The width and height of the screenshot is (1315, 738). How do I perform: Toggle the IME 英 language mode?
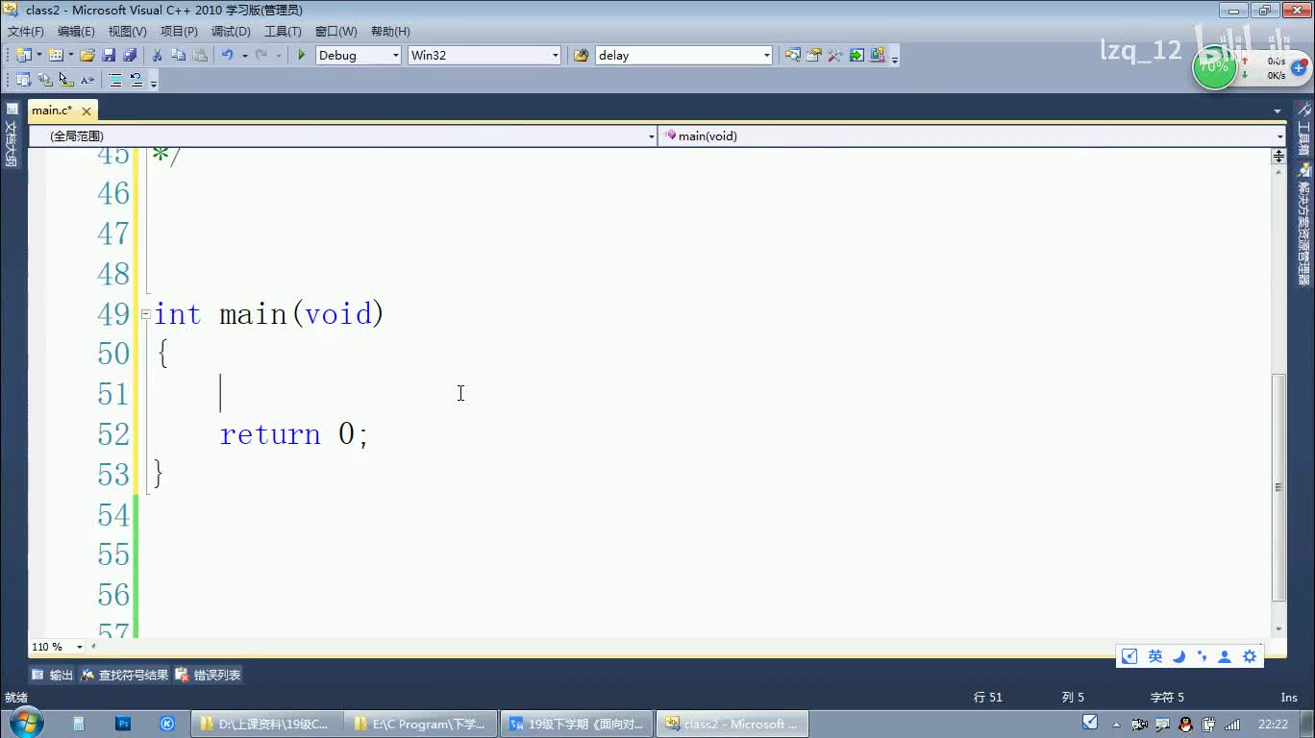click(1154, 656)
